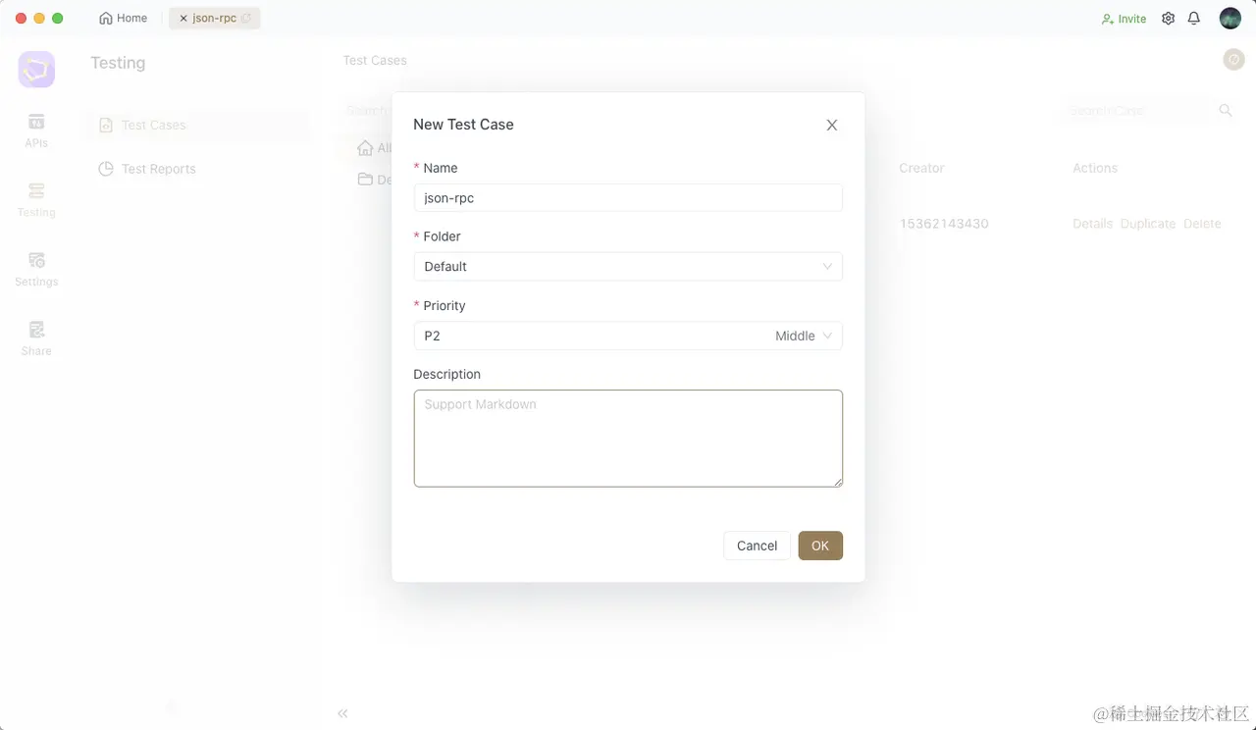This screenshot has height=730, width=1256.
Task: Click the app logo icon
Action: [x=36, y=70]
